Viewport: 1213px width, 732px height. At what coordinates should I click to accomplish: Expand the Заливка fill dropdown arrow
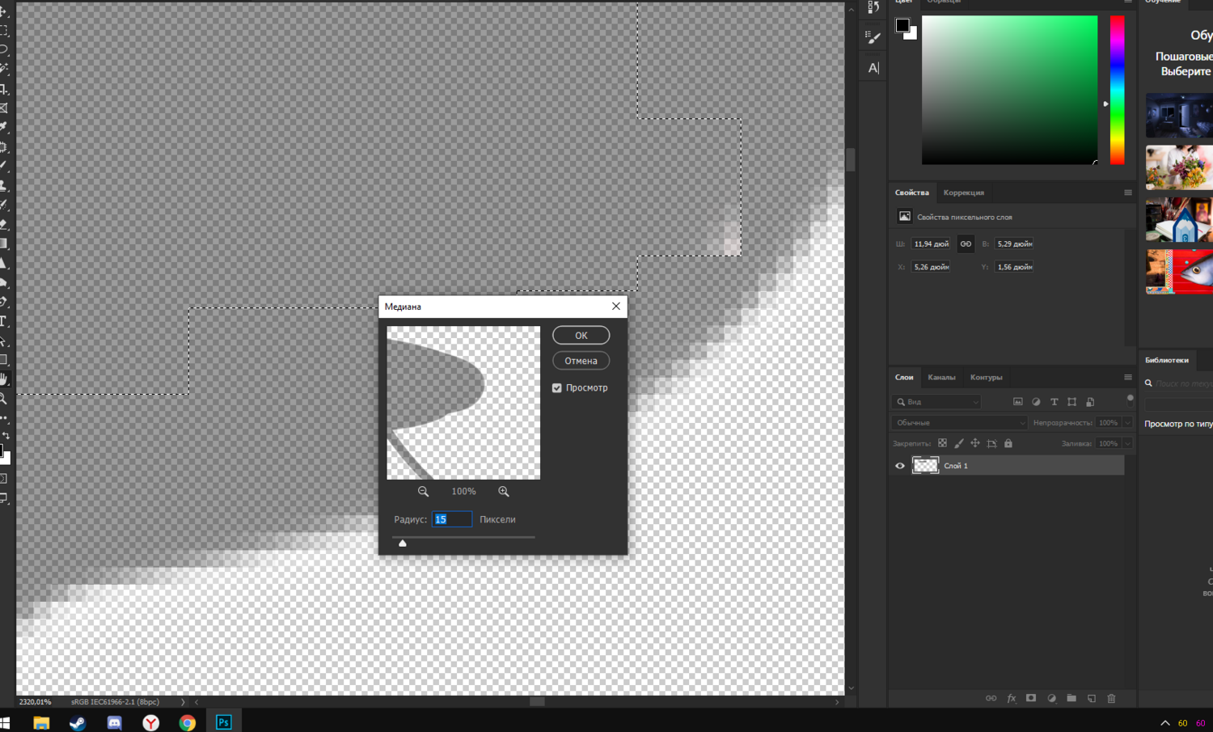[x=1127, y=443]
